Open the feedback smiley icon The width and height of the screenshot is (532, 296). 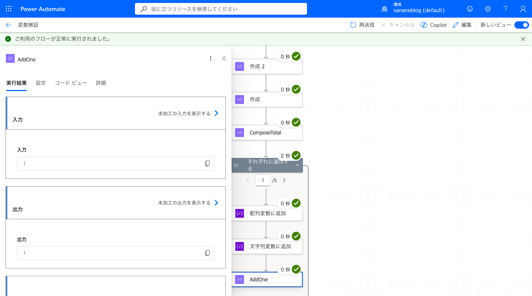pos(470,9)
